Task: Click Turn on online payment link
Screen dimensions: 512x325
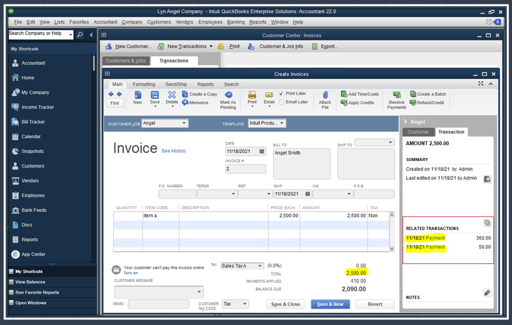Action: pos(130,273)
